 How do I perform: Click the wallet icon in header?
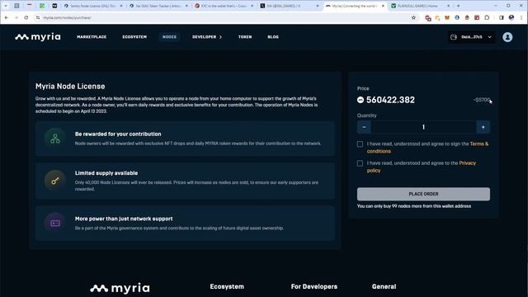[454, 37]
